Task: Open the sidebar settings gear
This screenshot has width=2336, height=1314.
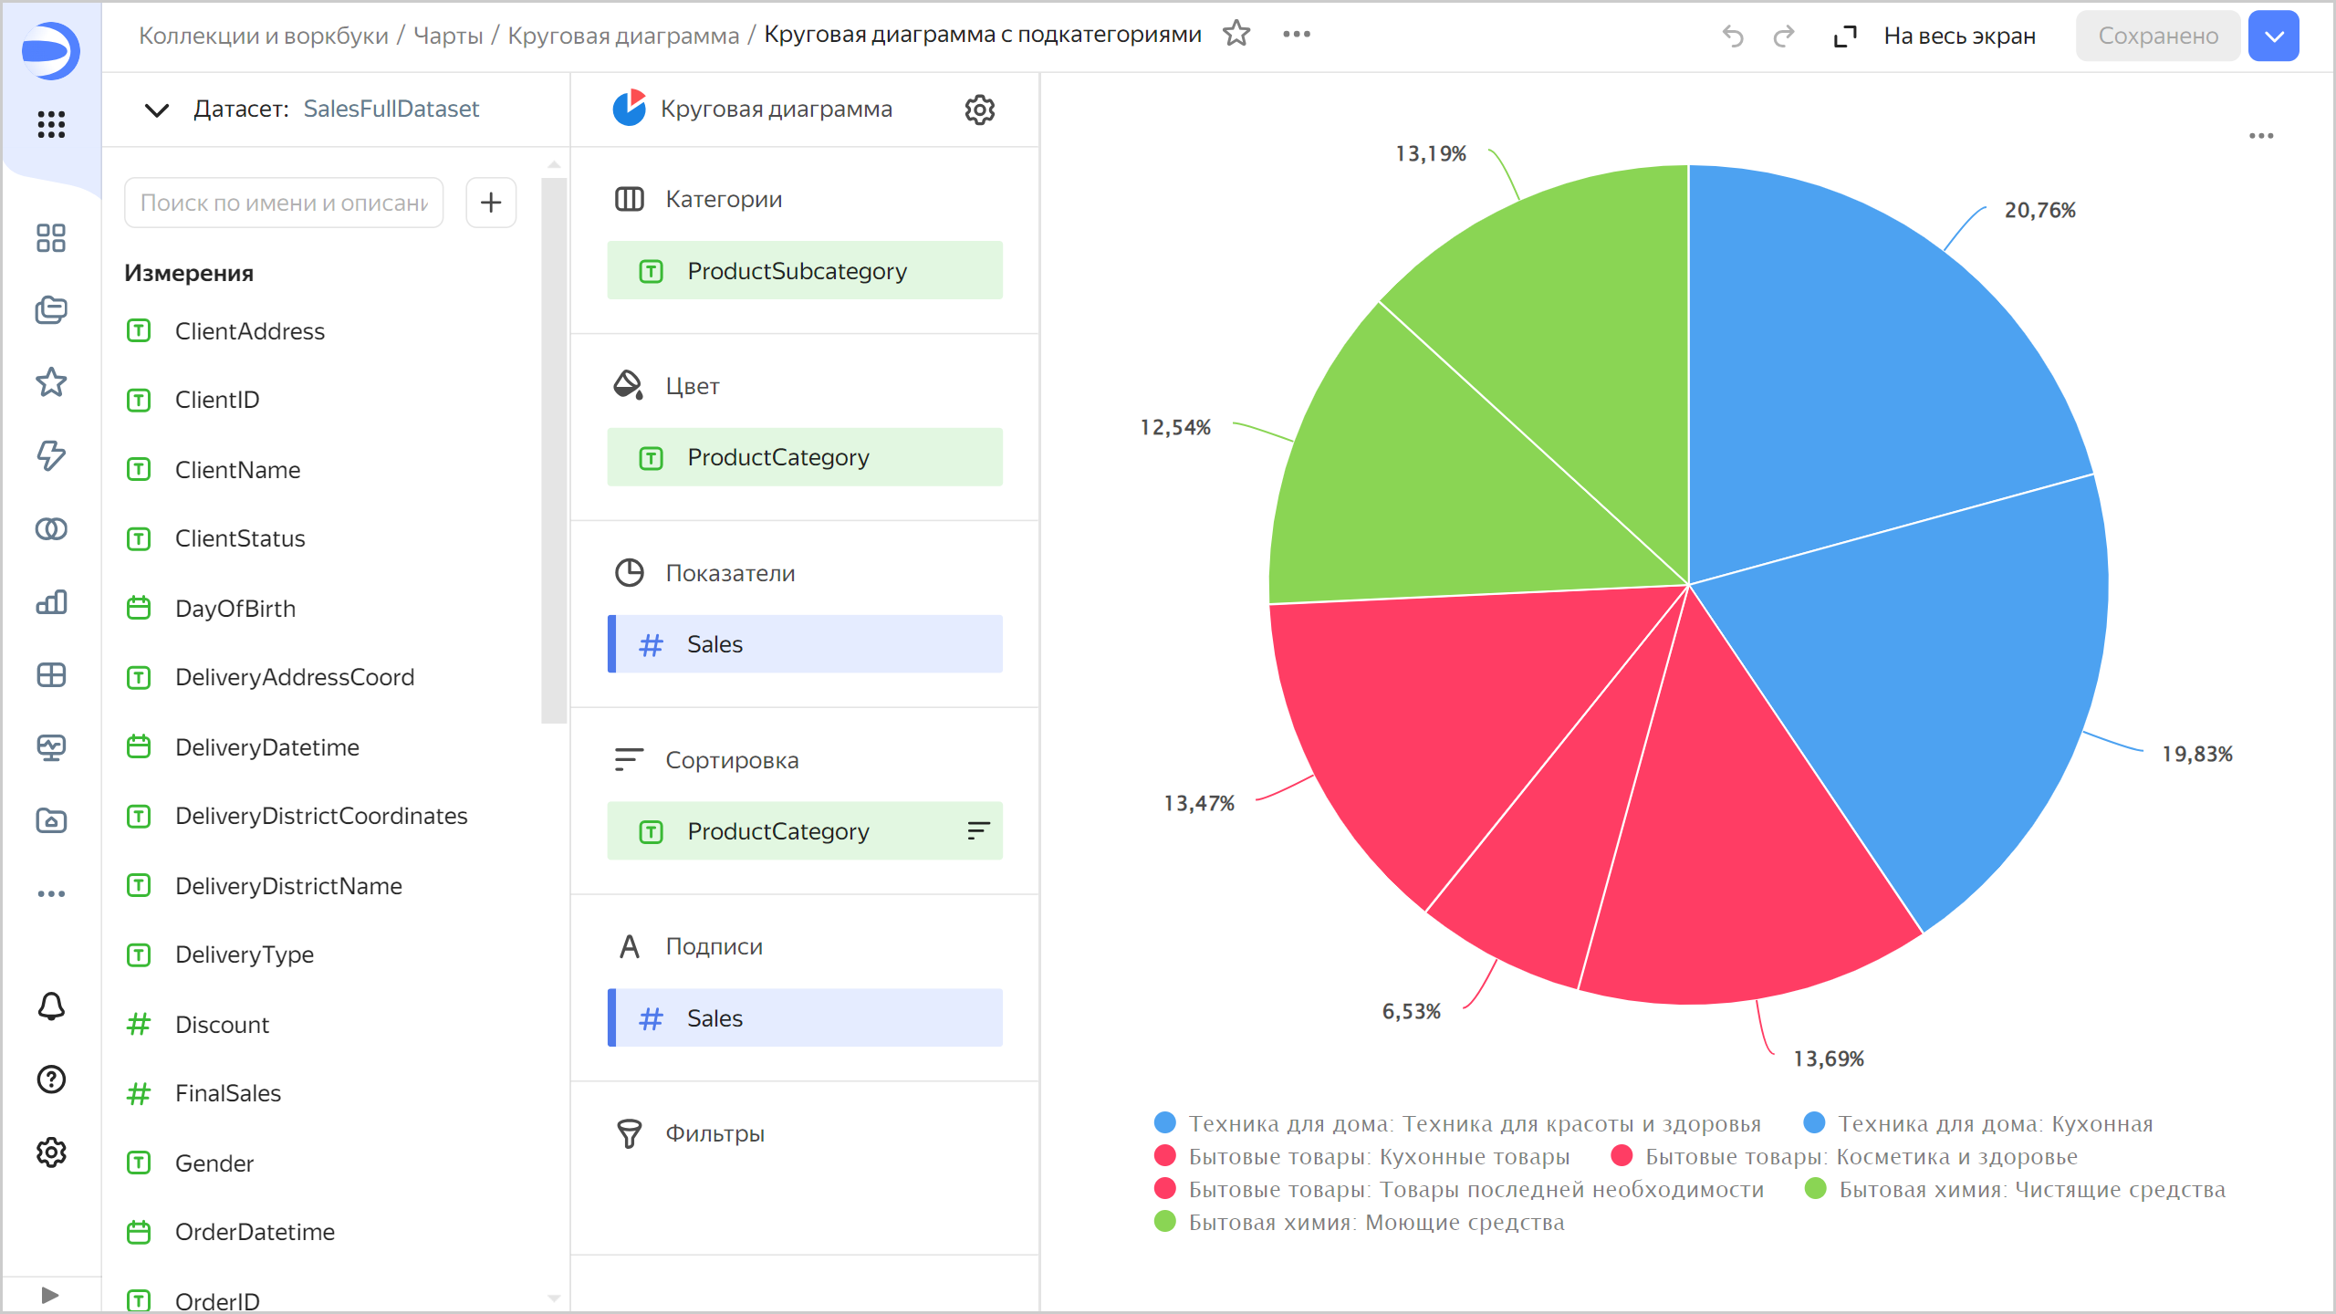Action: click(x=51, y=1152)
